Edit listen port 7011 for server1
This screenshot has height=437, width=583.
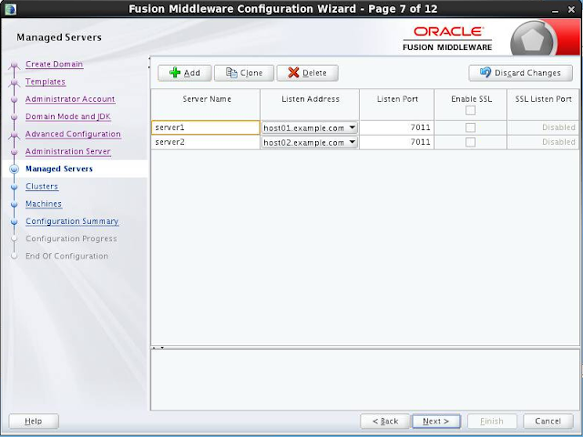pos(397,127)
